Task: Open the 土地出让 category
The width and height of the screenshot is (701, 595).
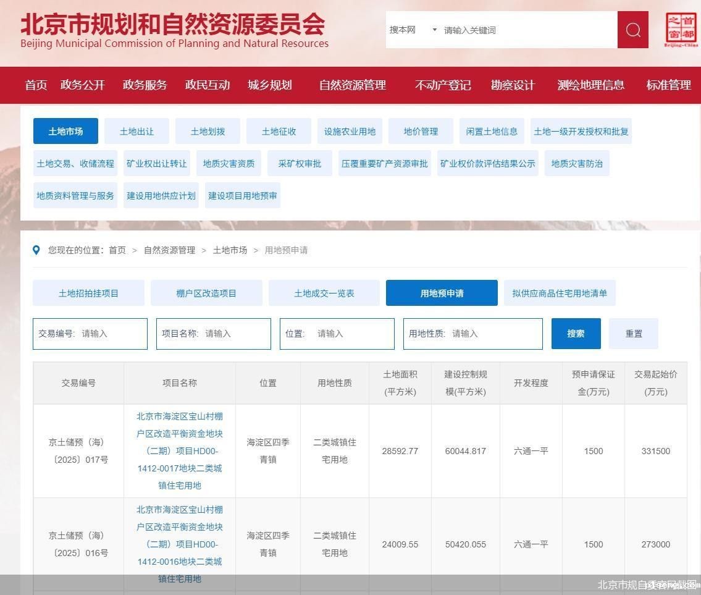Action: pos(136,131)
